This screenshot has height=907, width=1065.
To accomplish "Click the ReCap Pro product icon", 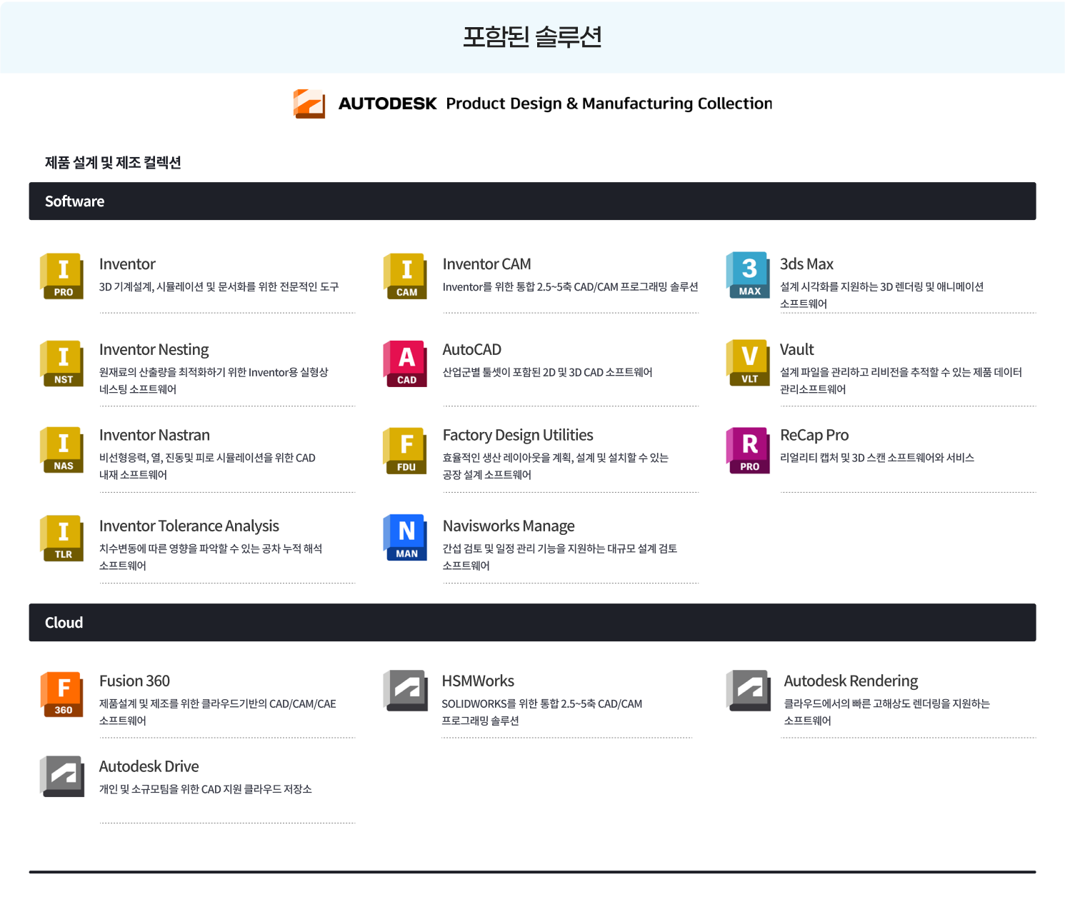I will [x=748, y=451].
